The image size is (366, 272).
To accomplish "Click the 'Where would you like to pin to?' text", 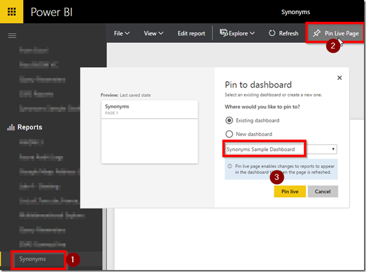I will click(x=262, y=107).
